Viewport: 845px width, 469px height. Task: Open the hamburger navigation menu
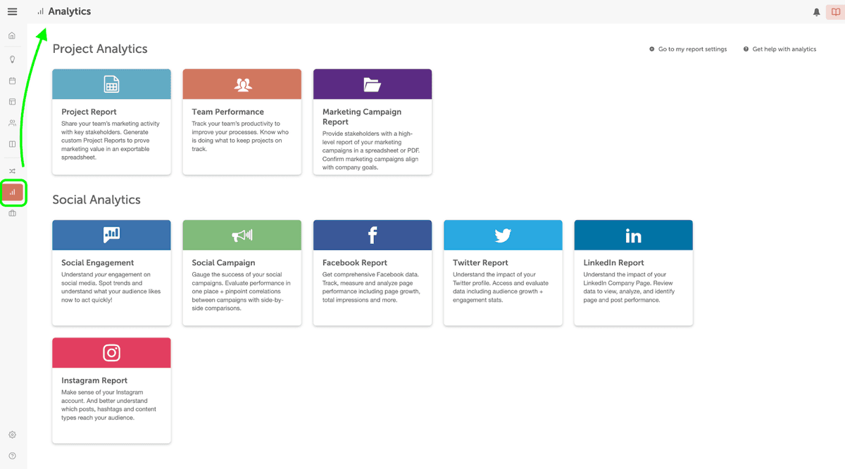click(x=11, y=11)
